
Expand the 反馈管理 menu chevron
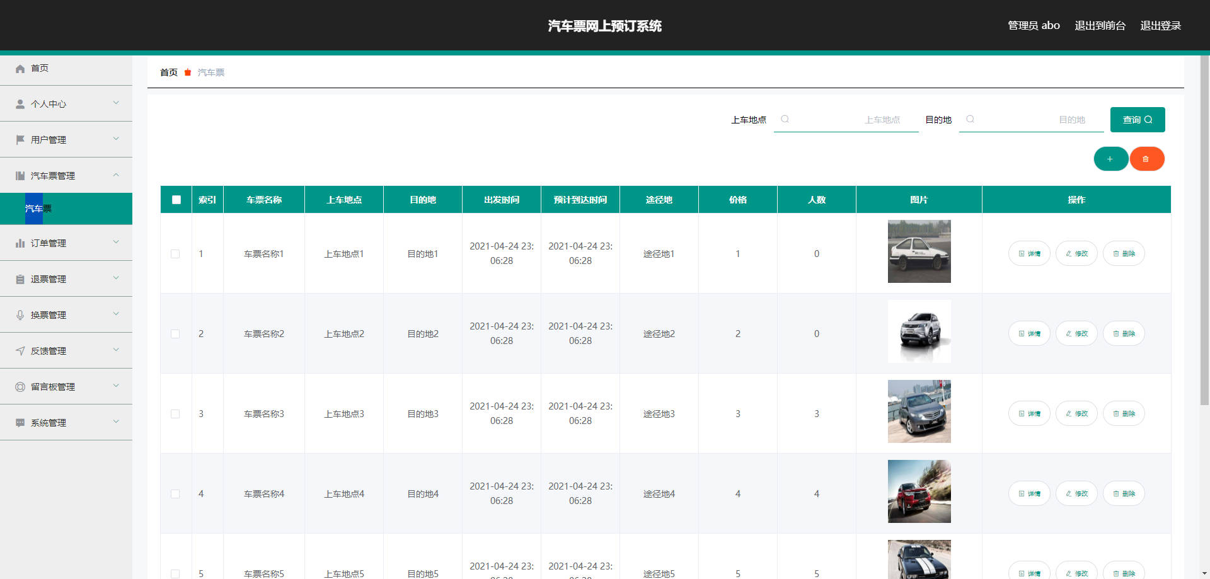tap(116, 350)
